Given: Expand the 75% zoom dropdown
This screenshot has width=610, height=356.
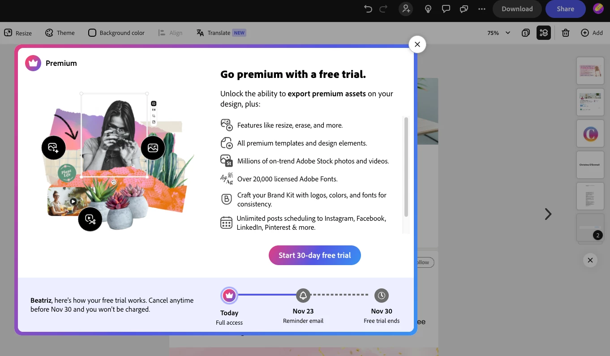Looking at the screenshot, I should pos(499,33).
